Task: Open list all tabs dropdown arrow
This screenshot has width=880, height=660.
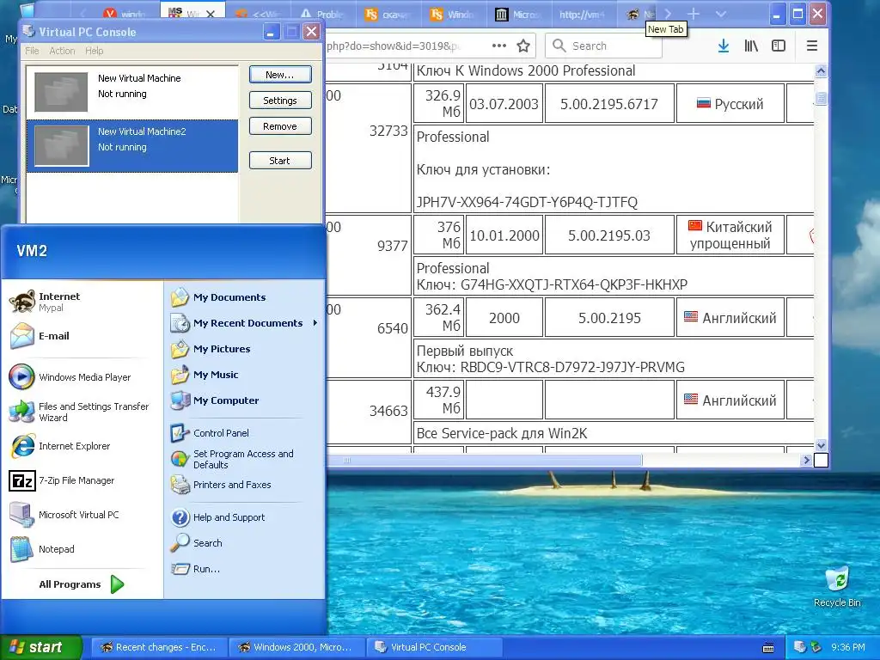Action: (x=721, y=14)
